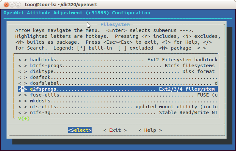Click the 'Stable Read/Write NT' description
This screenshot has height=151, width=236.
pos(188,113)
